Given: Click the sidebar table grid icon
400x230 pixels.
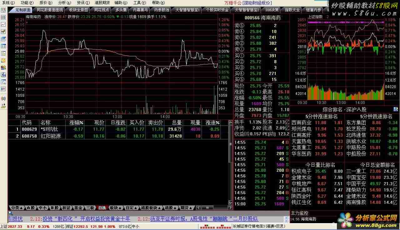Looking at the screenshot, I should click(x=3, y=17).
